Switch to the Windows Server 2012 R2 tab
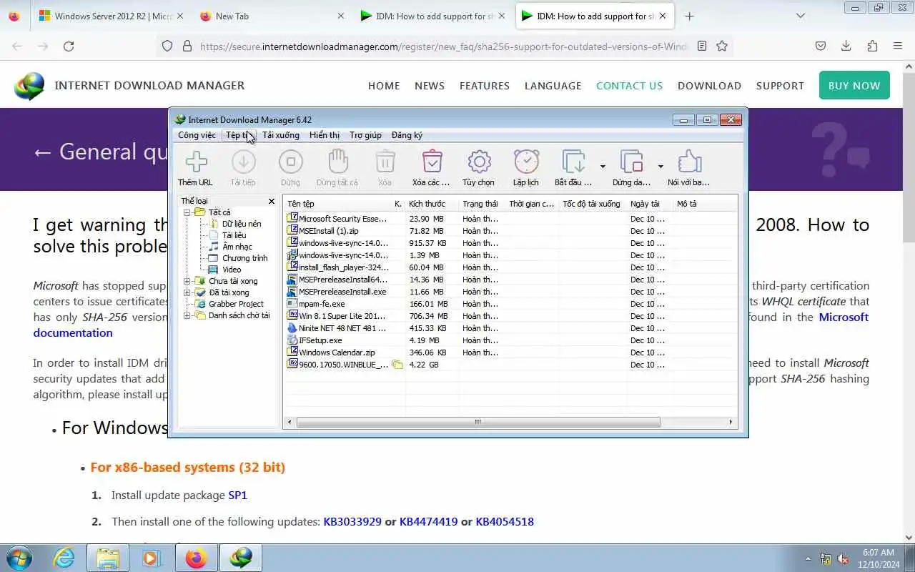This screenshot has width=915, height=572. click(110, 16)
